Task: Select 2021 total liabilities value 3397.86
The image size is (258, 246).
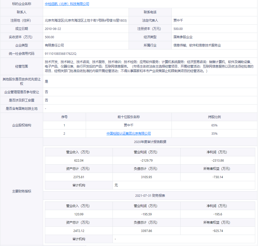Action: point(146,231)
